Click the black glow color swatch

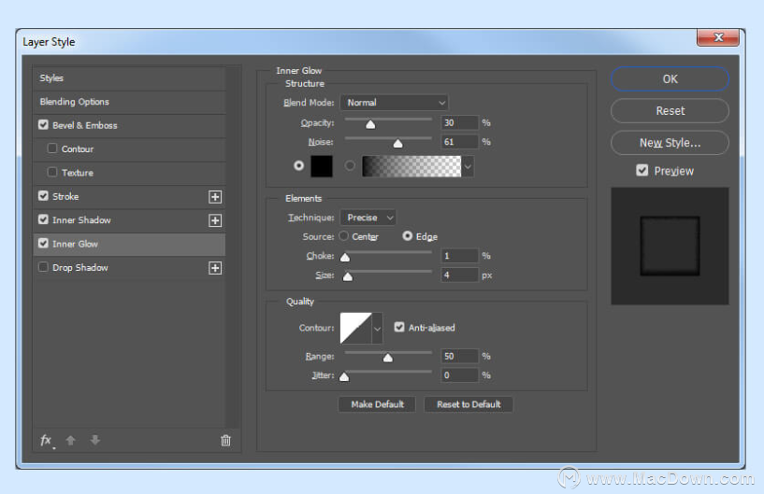tap(322, 166)
